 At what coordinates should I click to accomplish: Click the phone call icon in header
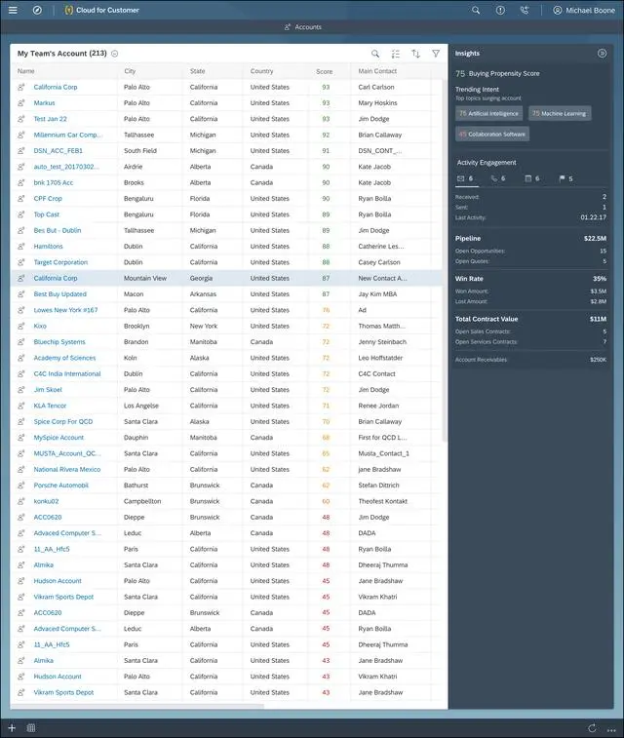(x=525, y=10)
